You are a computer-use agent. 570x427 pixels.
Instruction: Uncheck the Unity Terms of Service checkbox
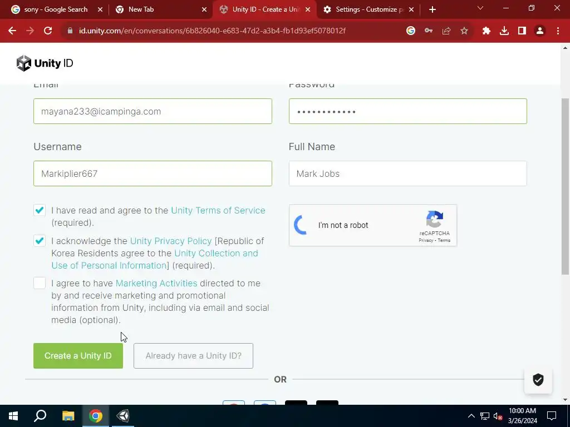40,210
